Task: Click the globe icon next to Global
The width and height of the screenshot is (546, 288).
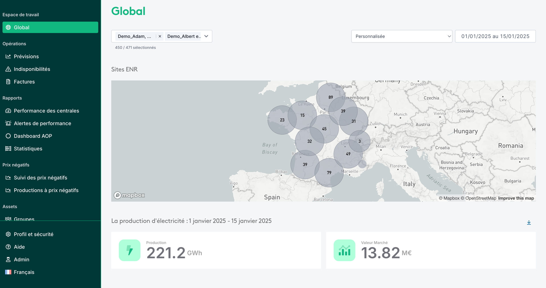Action: [8, 27]
